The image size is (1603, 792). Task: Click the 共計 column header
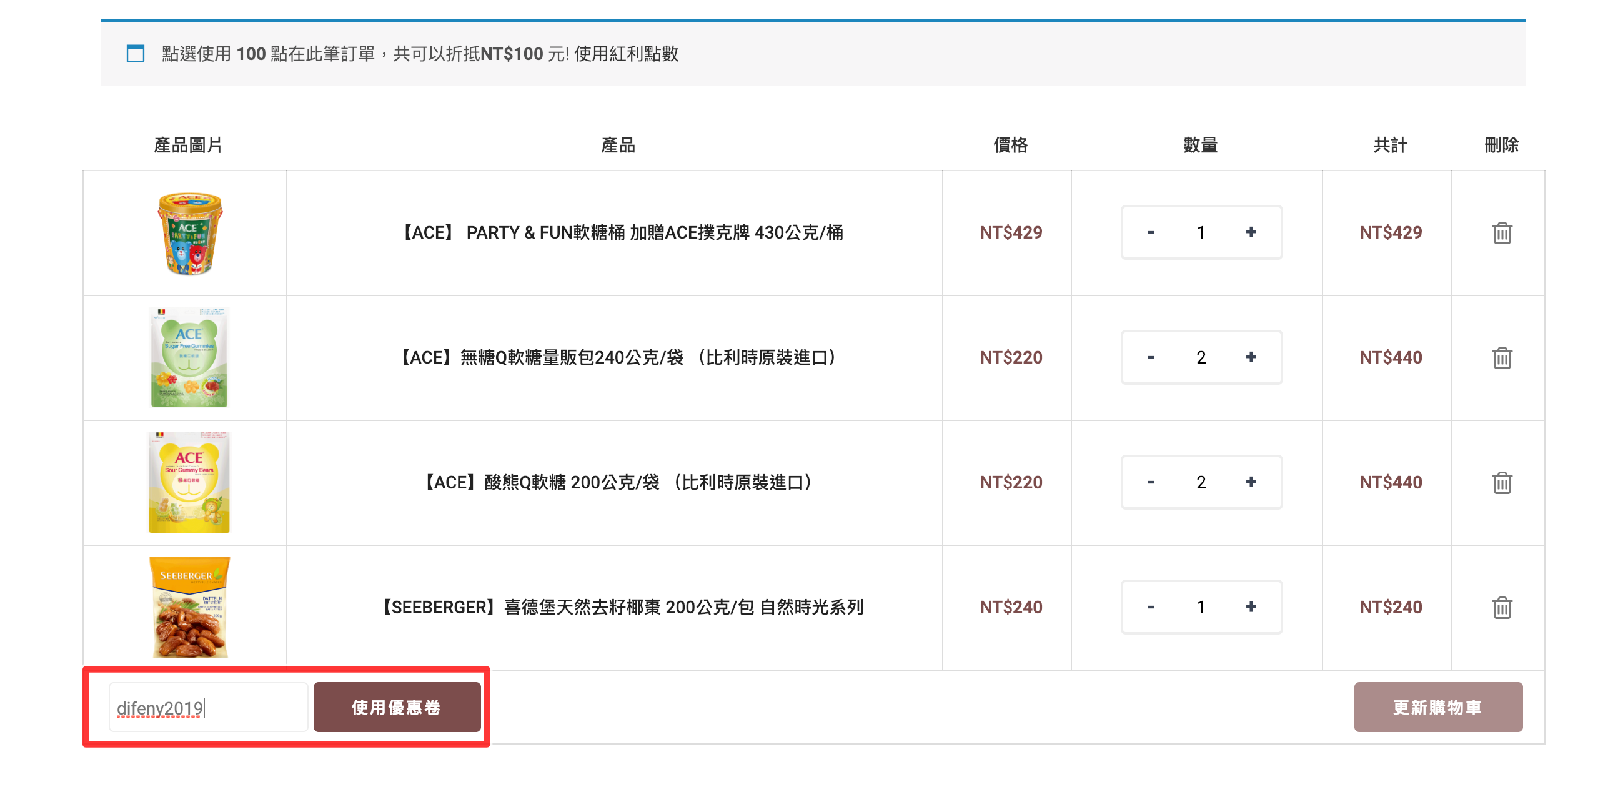point(1390,146)
